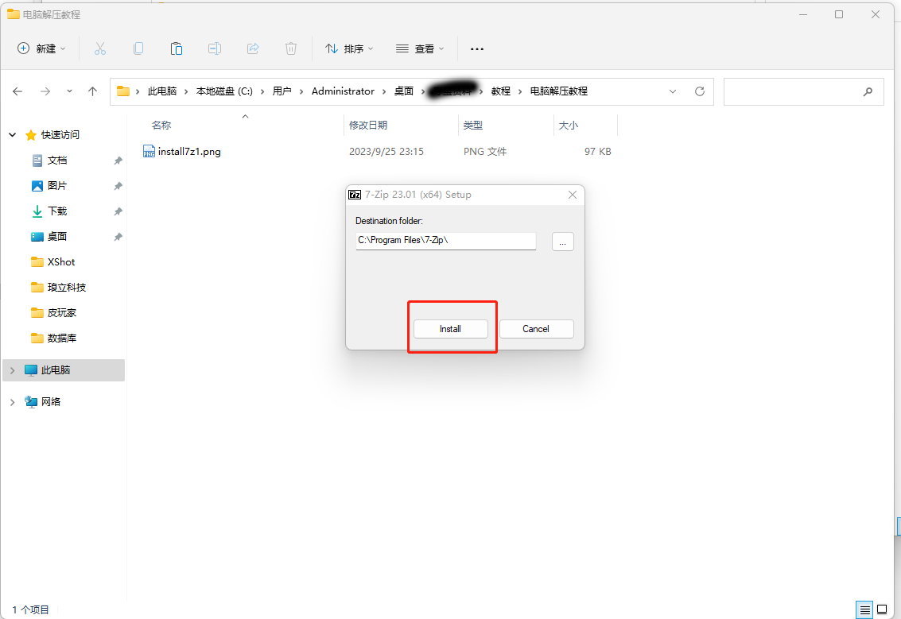Expand the 此电脑 tree node
The width and height of the screenshot is (901, 619).
coord(12,370)
